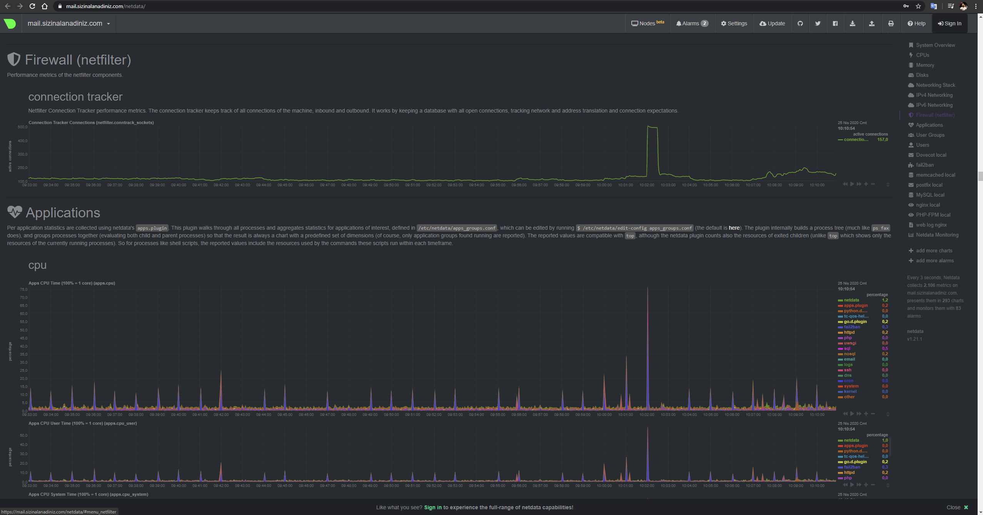Open the mail.sizinalanadiniz.com hostname dropdown

[x=69, y=23]
